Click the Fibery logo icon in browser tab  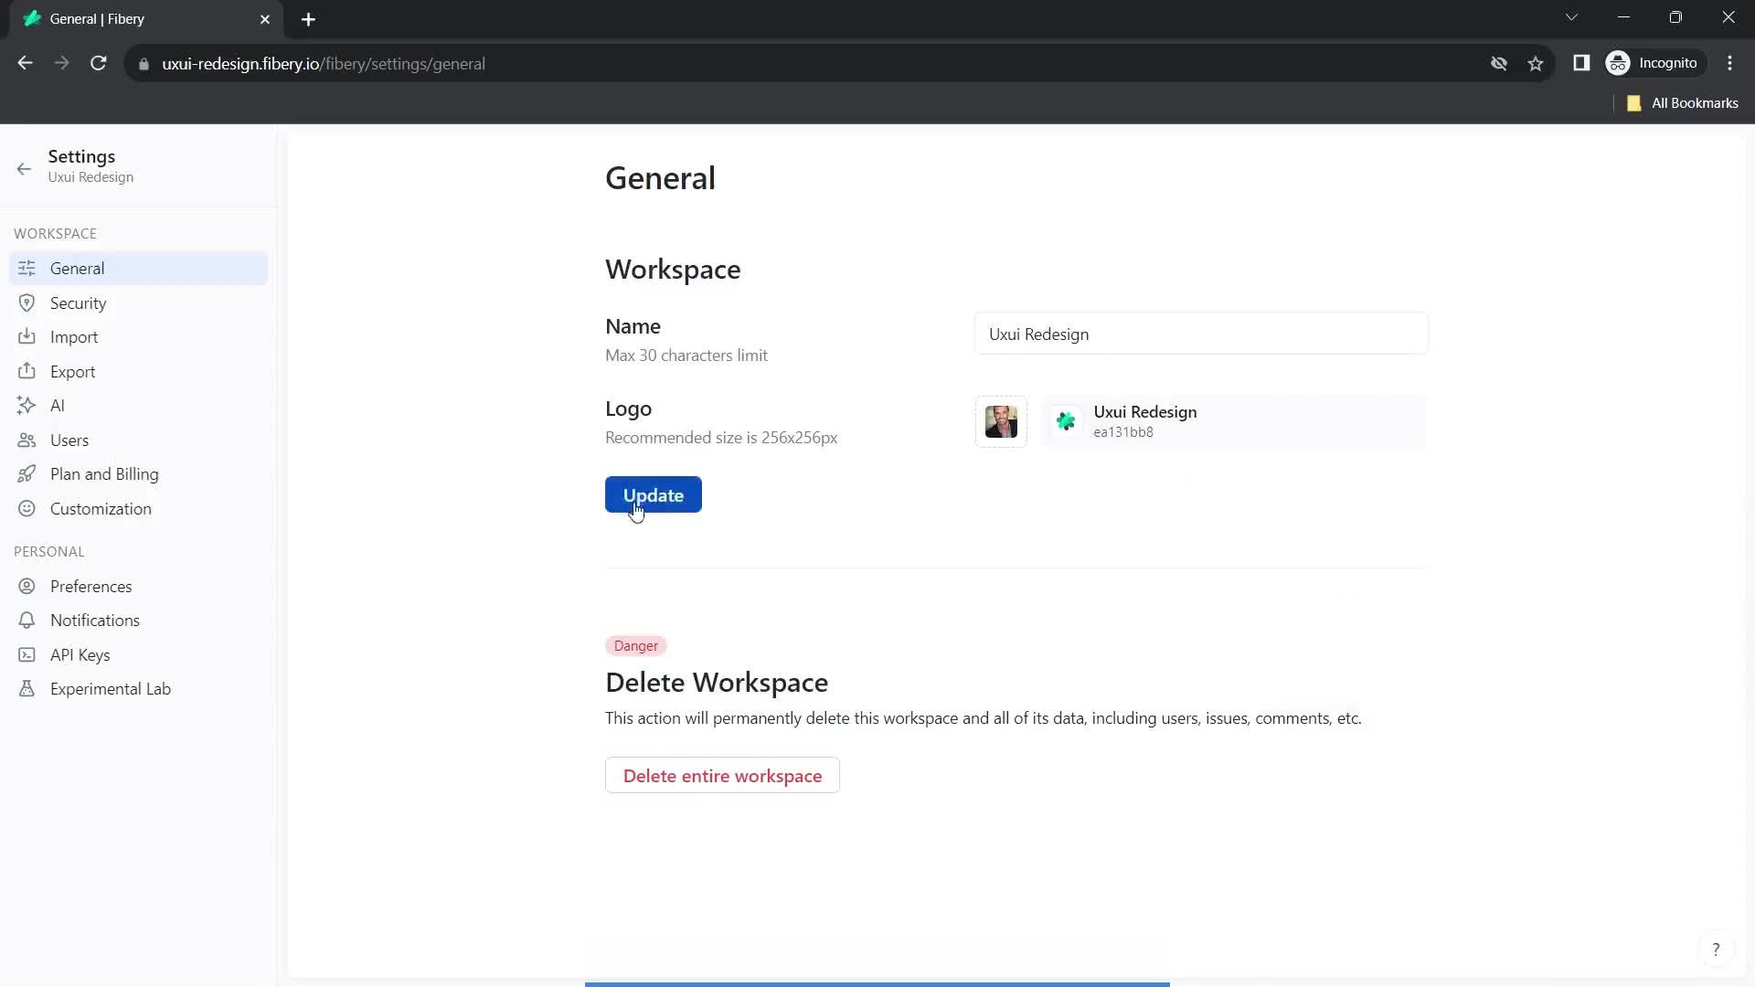pos(33,18)
